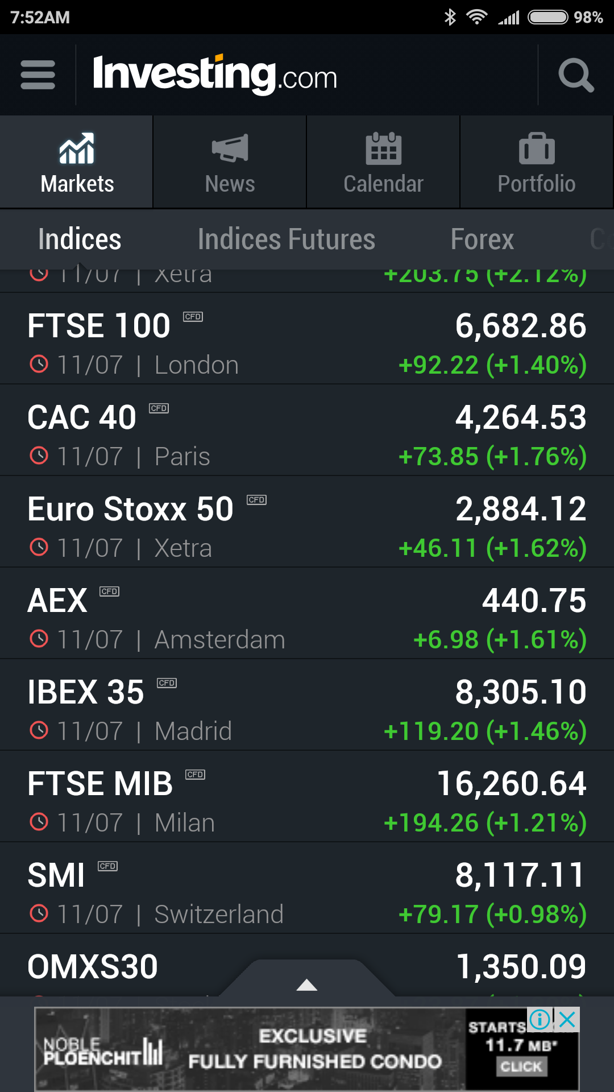Select the IBEX 35 row
Screen dimensions: 614x1092
click(x=307, y=705)
